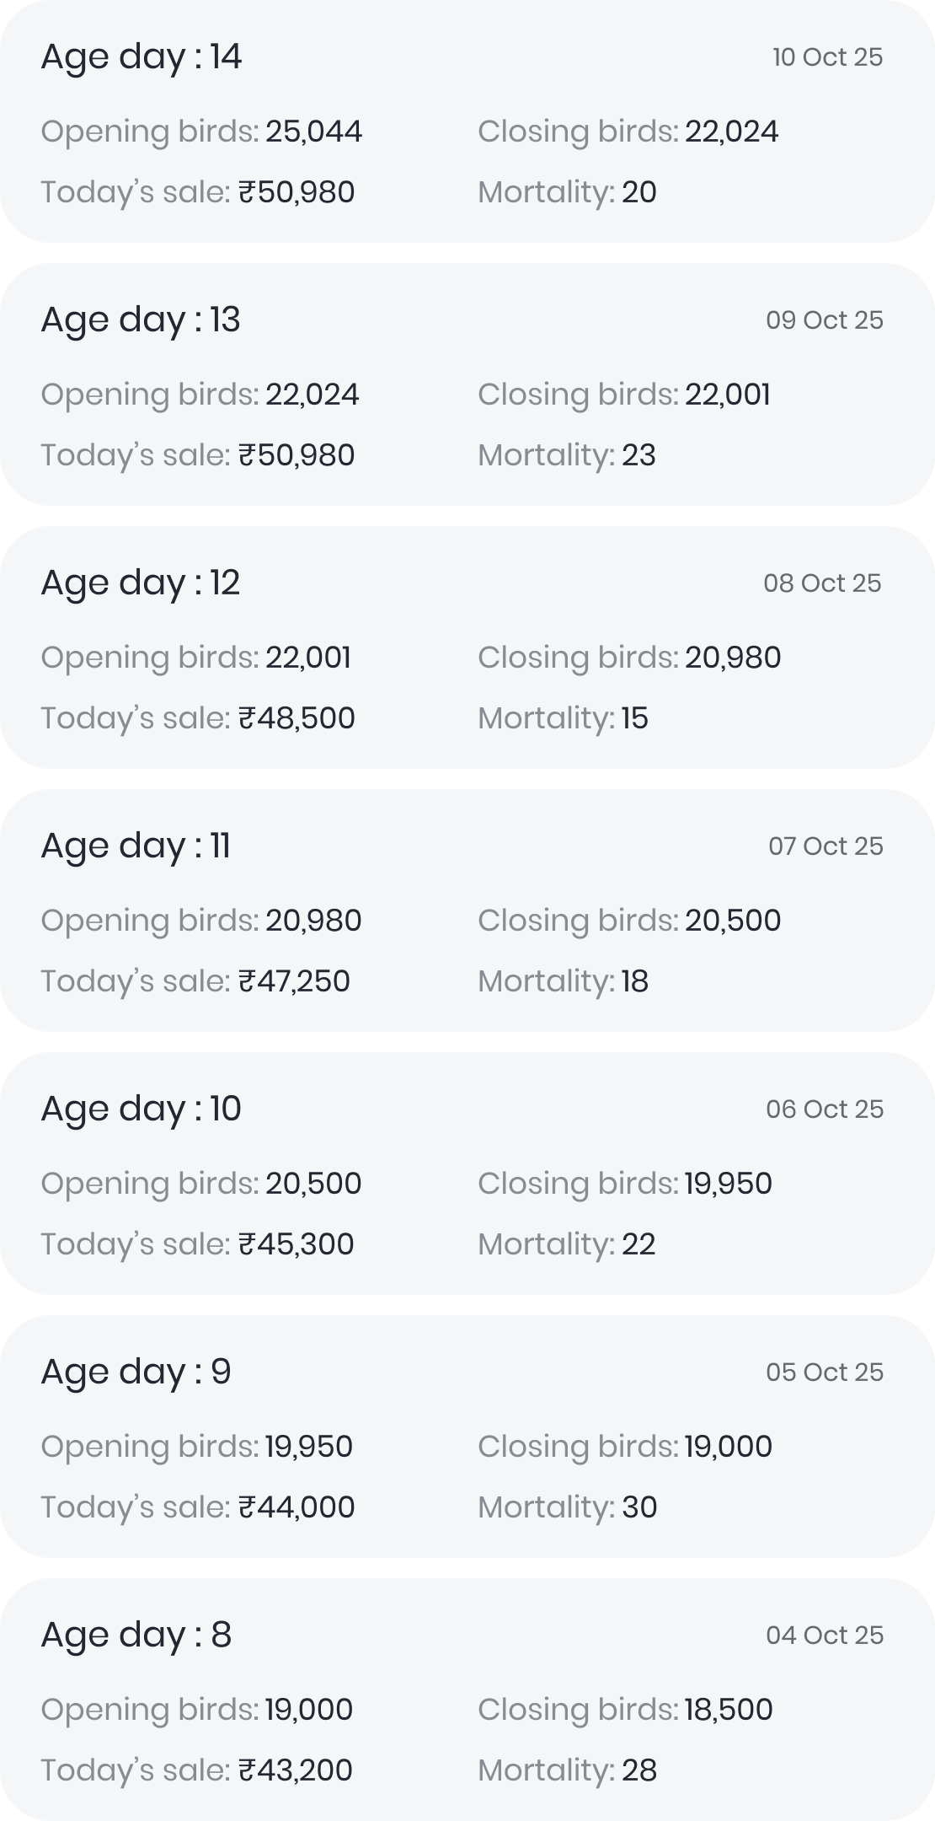Click the 07 Oct 25 date
Viewport: 935px width, 1821px height.
(x=825, y=846)
